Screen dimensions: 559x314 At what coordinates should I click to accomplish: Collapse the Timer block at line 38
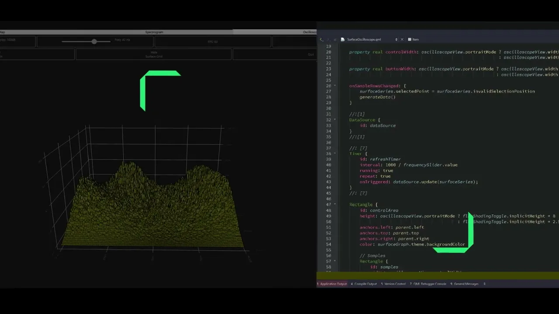coord(335,154)
